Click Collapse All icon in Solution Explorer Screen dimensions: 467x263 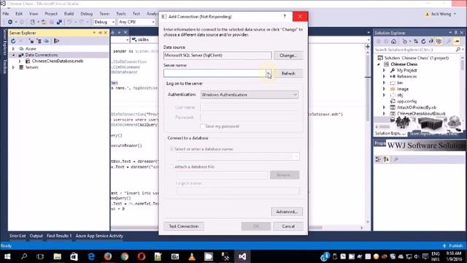pos(431,42)
